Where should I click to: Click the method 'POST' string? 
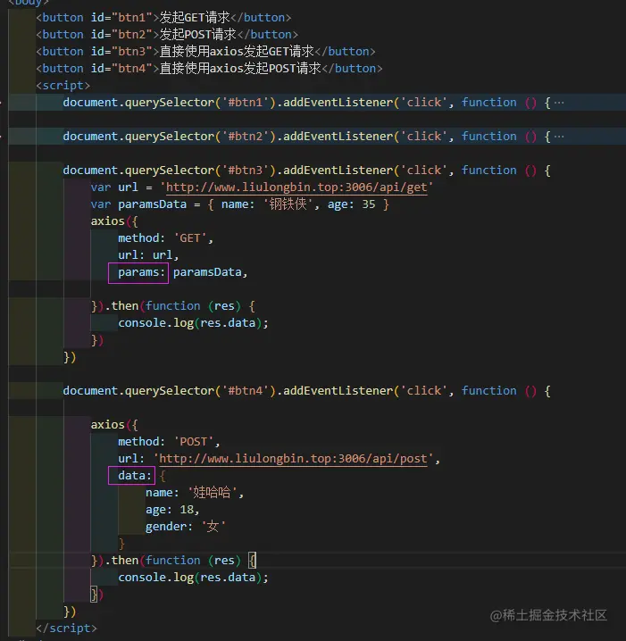pyautogui.click(x=194, y=442)
